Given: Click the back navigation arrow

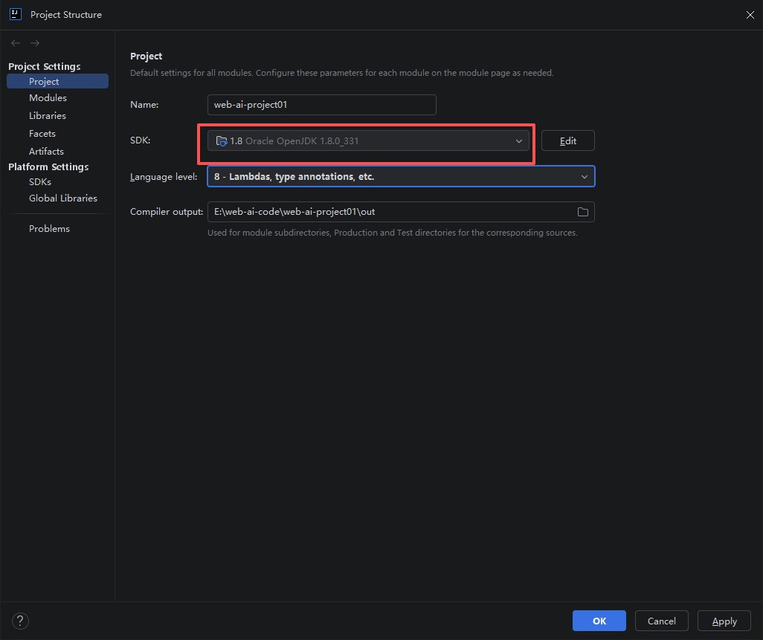Looking at the screenshot, I should (x=16, y=43).
